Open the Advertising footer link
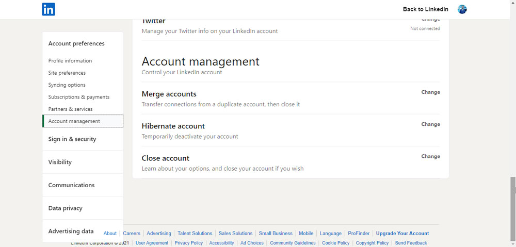 [159, 234]
